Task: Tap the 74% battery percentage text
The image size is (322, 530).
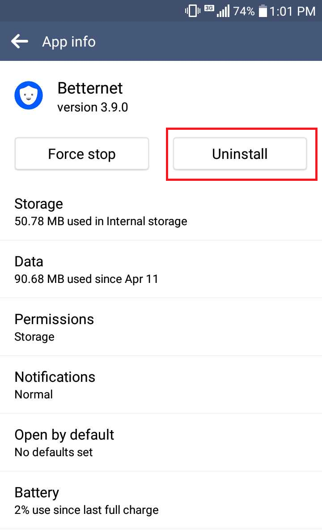Action: (244, 11)
